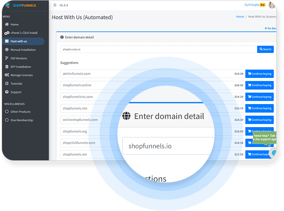Click the DFY Installation icon
The width and height of the screenshot is (284, 211).
7,67
